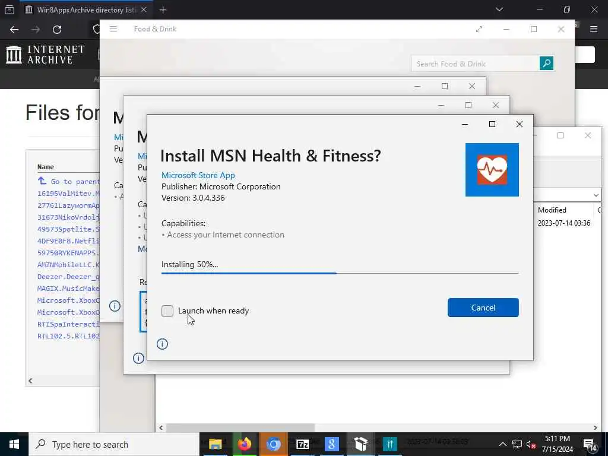
Task: Open the list all tabs dropdown
Action: pos(499,9)
